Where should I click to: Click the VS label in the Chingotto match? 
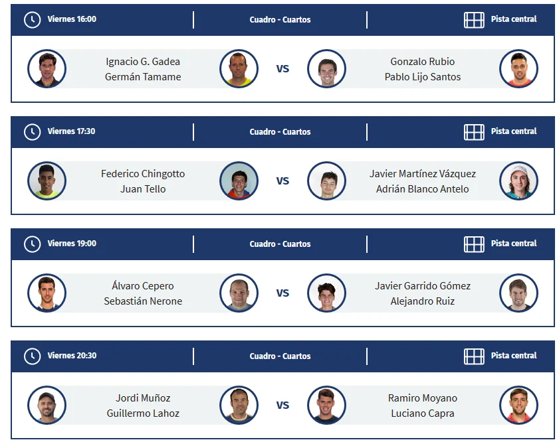[283, 181]
